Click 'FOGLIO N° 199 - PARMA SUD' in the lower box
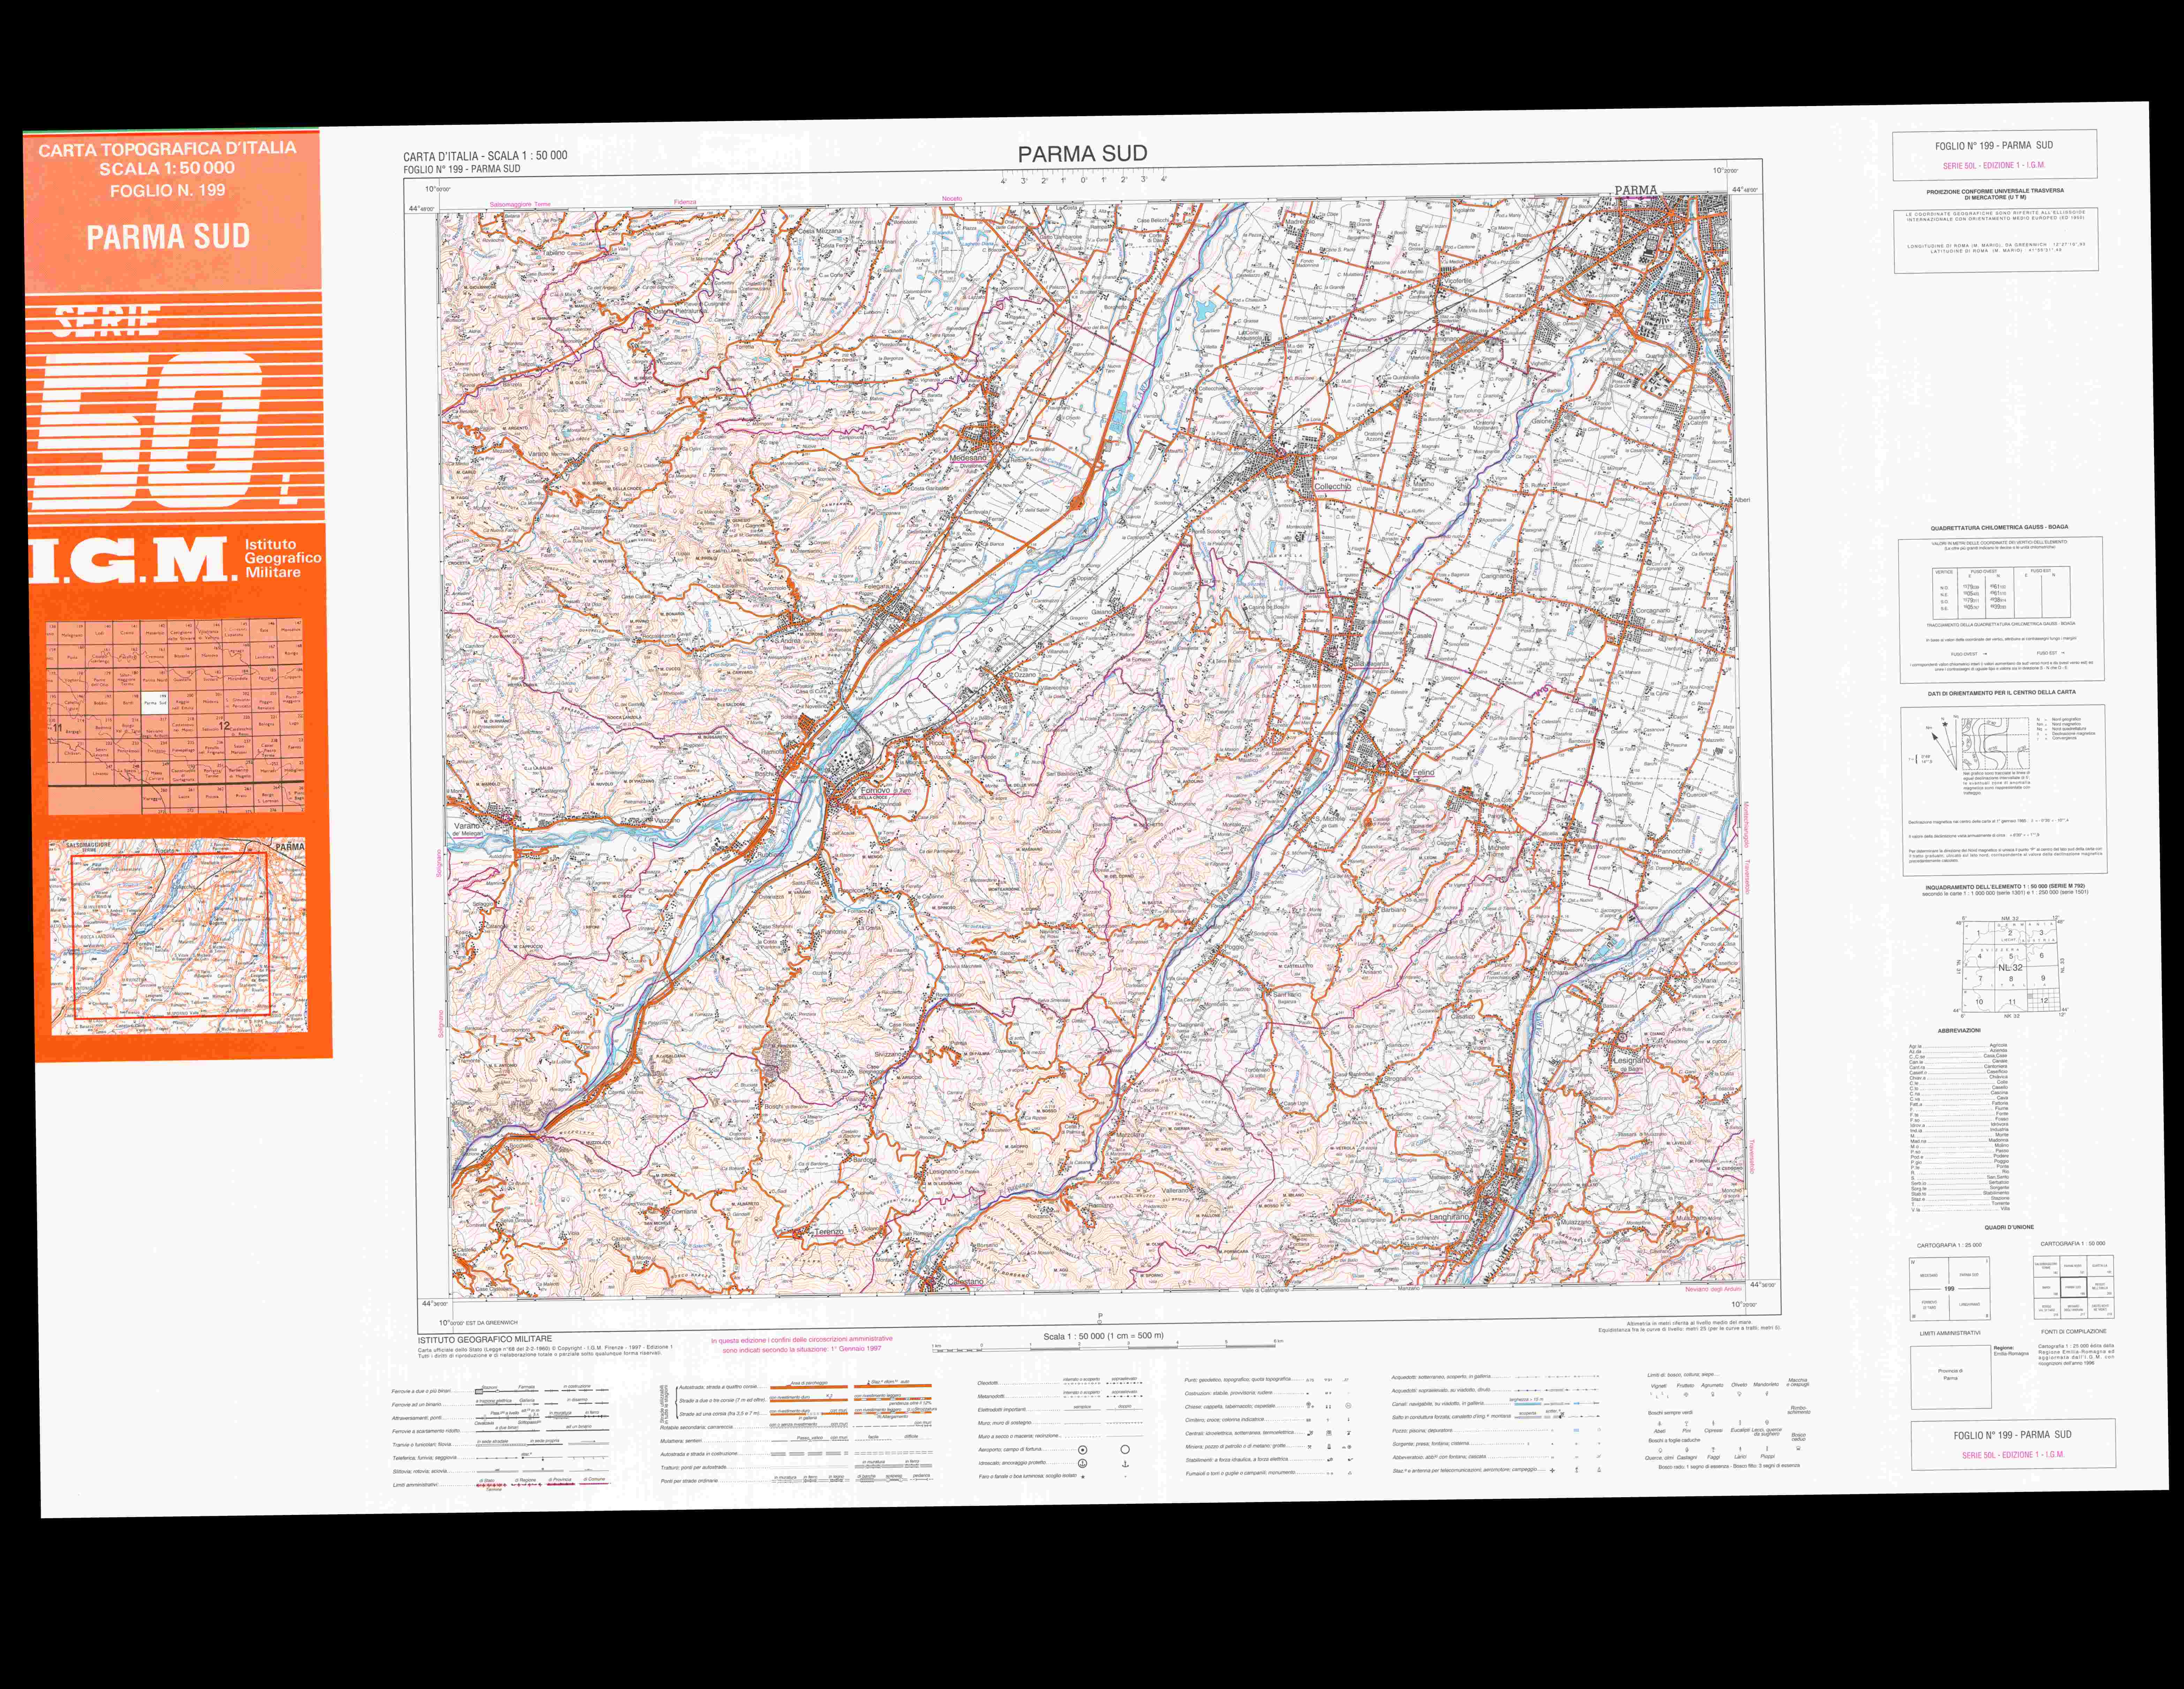2184x1689 pixels. click(2013, 1435)
